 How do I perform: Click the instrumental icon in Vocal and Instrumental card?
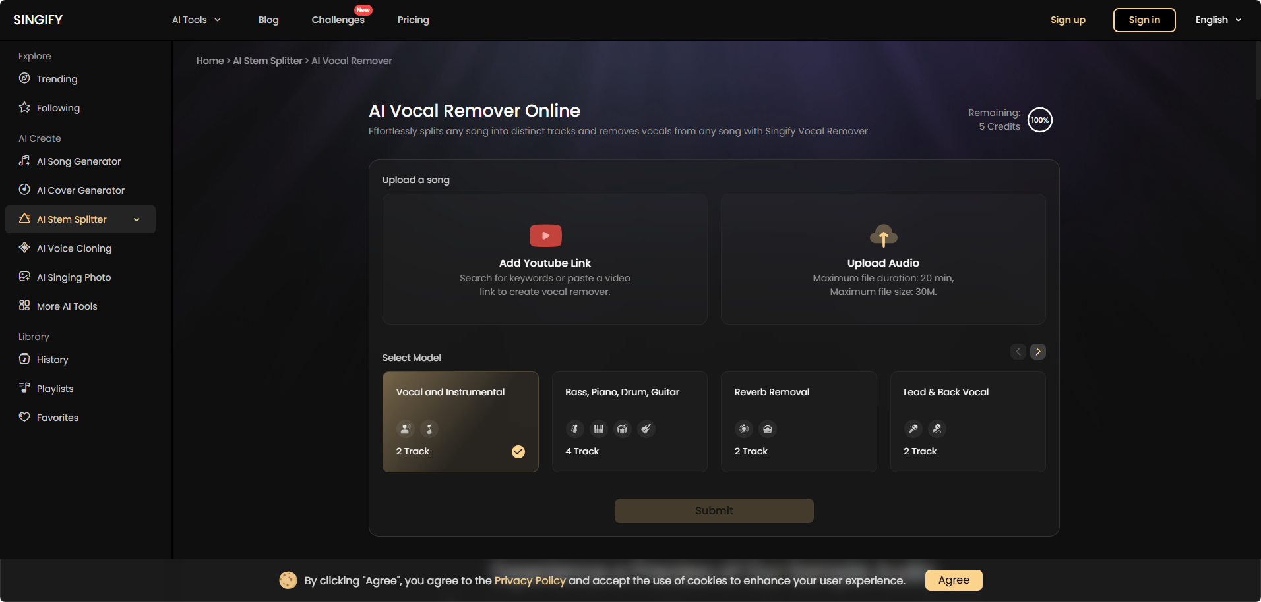coord(429,429)
